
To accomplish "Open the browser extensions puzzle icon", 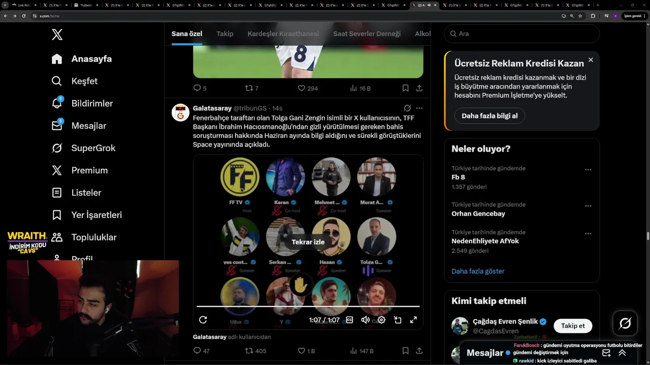I will tap(593, 16).
